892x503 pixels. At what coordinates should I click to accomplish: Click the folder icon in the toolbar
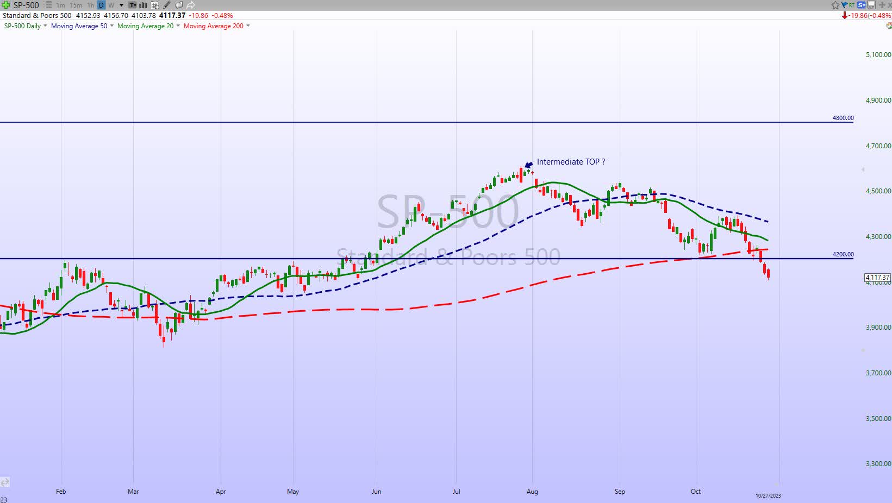(178, 5)
